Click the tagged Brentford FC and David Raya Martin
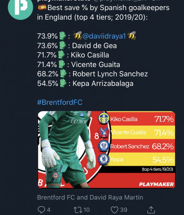Image resolution: width=184 pixels, height=215 pixels. pyautogui.click(x=90, y=197)
